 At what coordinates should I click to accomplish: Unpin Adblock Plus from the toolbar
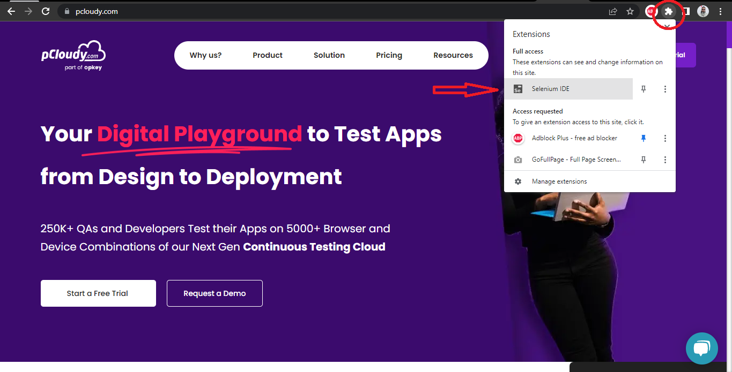644,138
